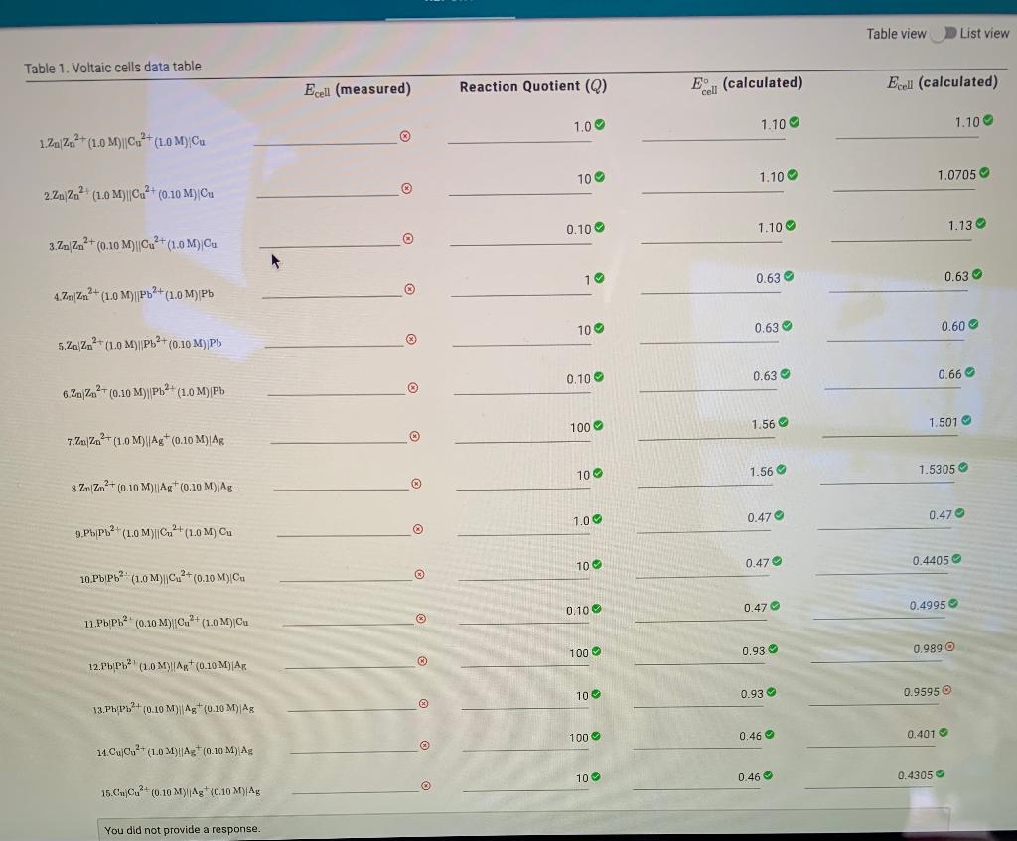Switch the view toggle to List view

point(943,33)
